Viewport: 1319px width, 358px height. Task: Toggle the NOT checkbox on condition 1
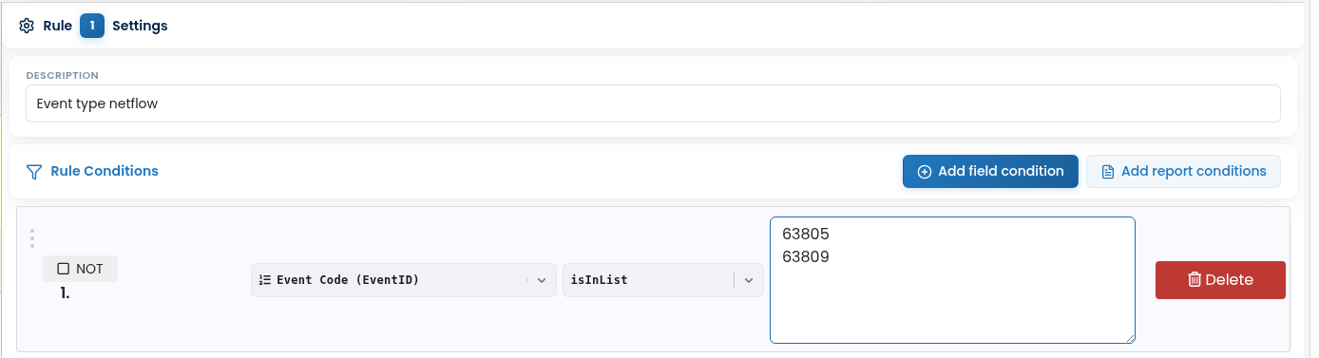coord(64,269)
